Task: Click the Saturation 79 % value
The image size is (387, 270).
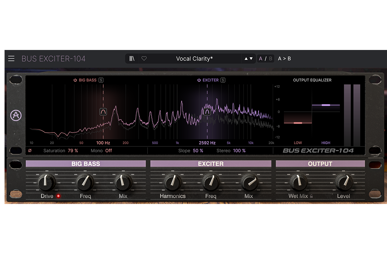Action: click(x=73, y=151)
